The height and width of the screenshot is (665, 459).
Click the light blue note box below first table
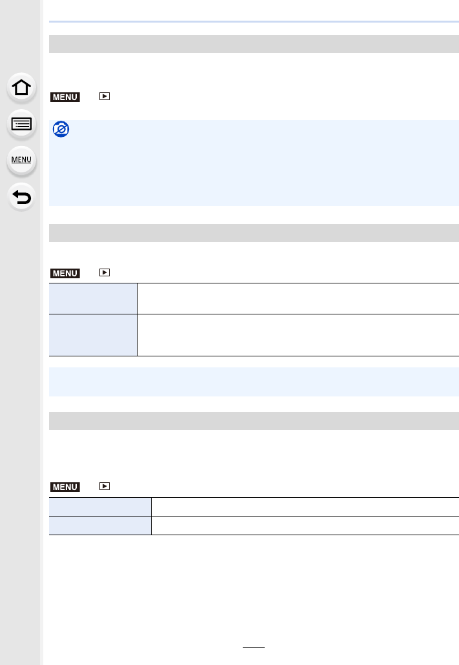254,382
